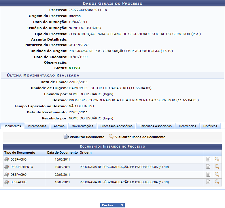This screenshot has height=208, width=225.
Task: Select the Movimentações tab
Action: [82, 126]
